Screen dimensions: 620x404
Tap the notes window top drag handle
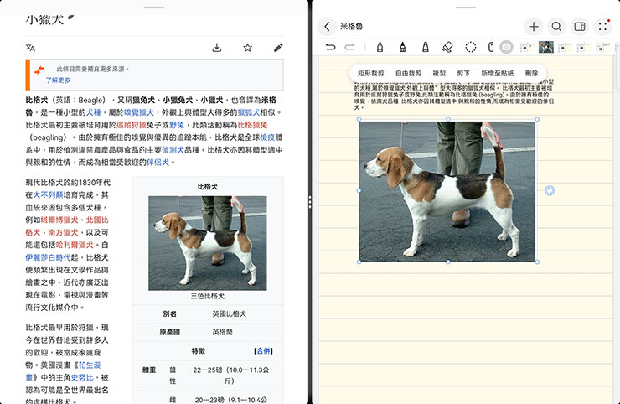click(465, 8)
